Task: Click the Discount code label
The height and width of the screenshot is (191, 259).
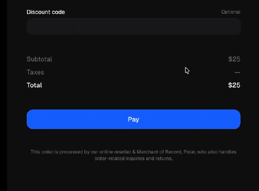Action: (46, 12)
